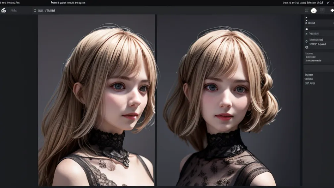Click the rounded square icon below the radio buttons

click(306, 47)
